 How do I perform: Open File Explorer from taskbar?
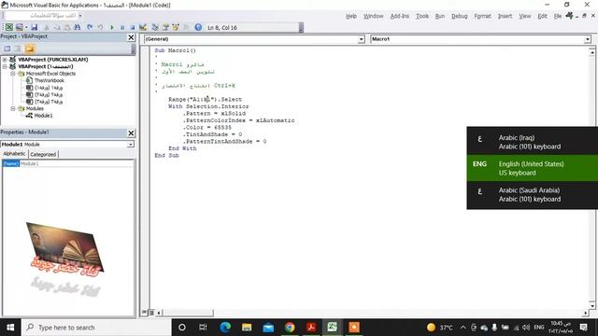click(247, 328)
